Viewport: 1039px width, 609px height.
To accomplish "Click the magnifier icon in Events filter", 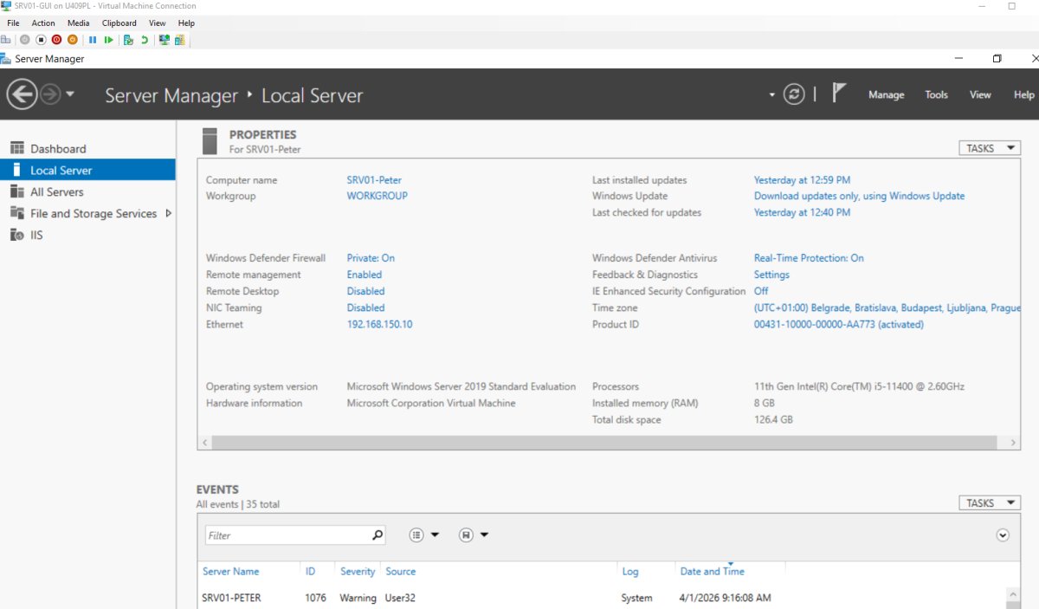I will point(378,535).
